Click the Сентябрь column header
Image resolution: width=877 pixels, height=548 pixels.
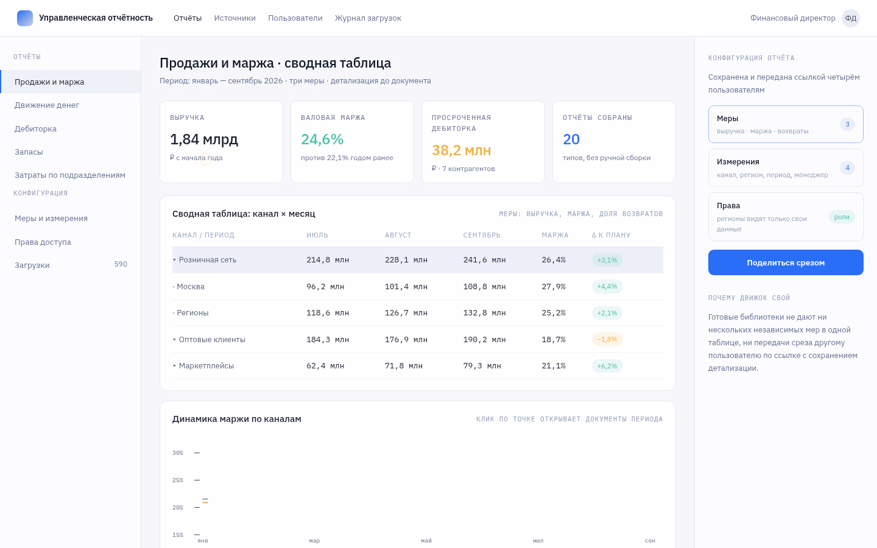point(482,235)
